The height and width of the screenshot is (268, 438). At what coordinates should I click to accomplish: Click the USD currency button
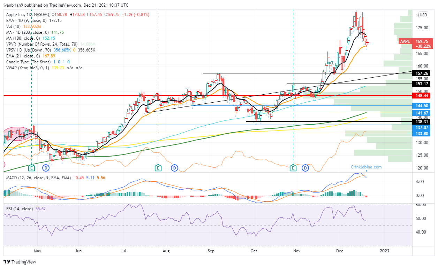[x=423, y=15]
